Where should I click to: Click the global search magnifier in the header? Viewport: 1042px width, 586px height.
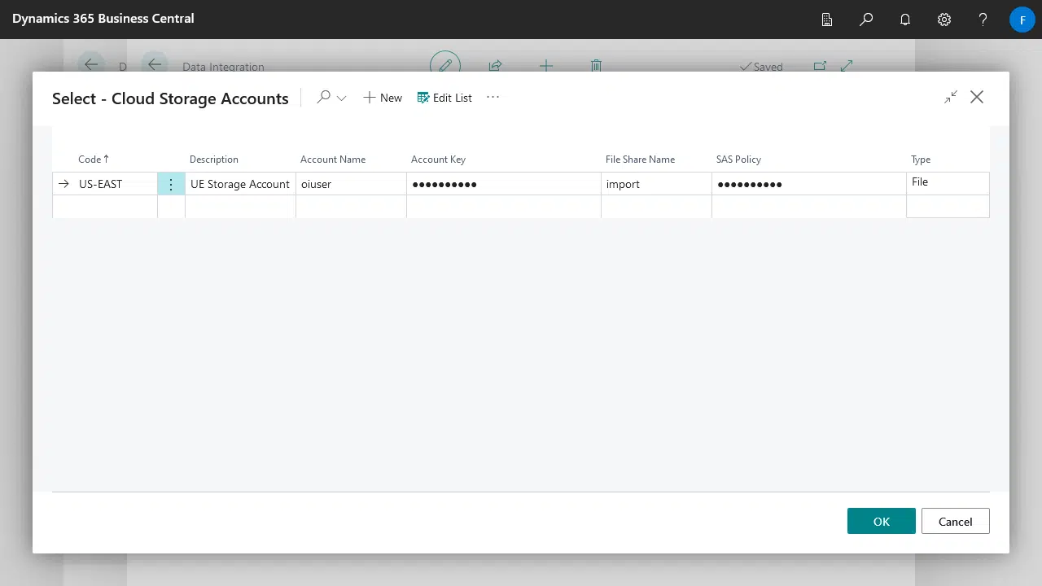865,19
